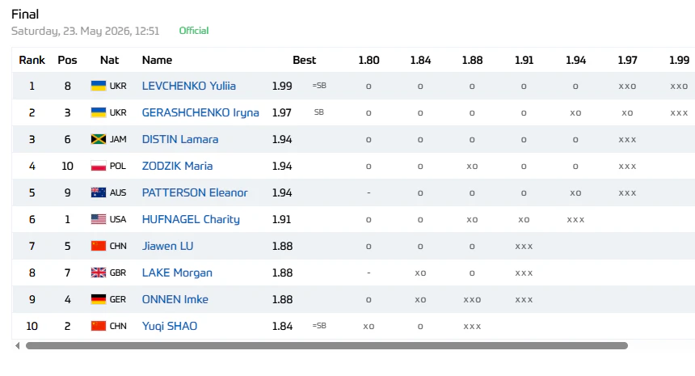Click the horizontal scrollbar thumb under the table
This screenshot has width=695, height=376.
pos(326,345)
